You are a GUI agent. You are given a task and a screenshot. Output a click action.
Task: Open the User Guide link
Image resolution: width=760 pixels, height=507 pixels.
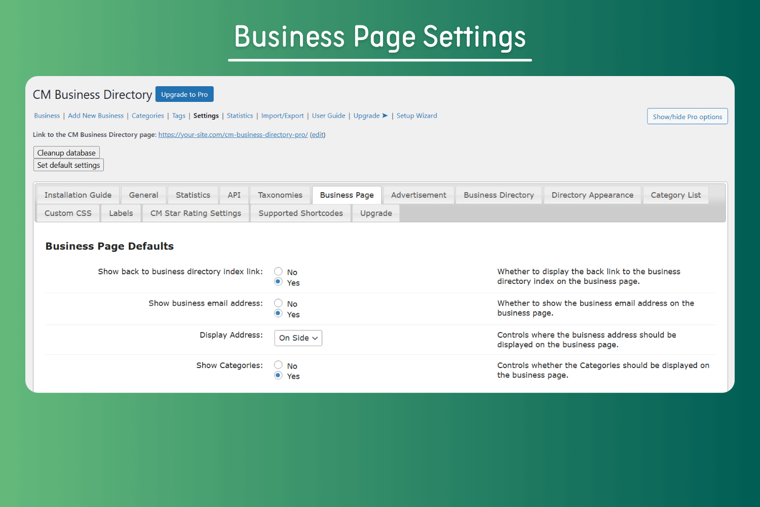(x=329, y=116)
